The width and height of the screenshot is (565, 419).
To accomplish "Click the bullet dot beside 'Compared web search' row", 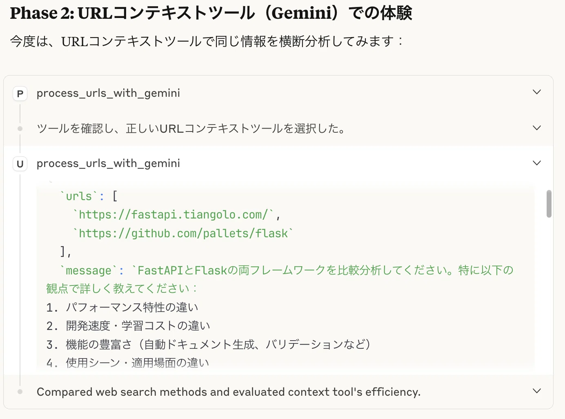I will tap(20, 392).
